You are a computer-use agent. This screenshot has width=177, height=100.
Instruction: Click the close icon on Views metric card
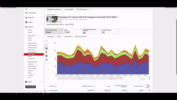(x=81, y=29)
